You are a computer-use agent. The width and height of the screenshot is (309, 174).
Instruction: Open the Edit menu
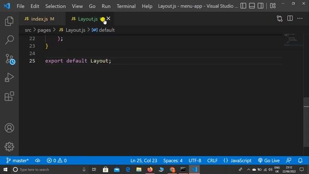click(x=35, y=6)
